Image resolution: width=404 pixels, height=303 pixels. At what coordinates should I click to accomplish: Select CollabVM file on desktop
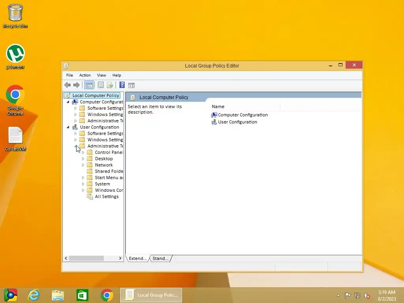pyautogui.click(x=15, y=138)
